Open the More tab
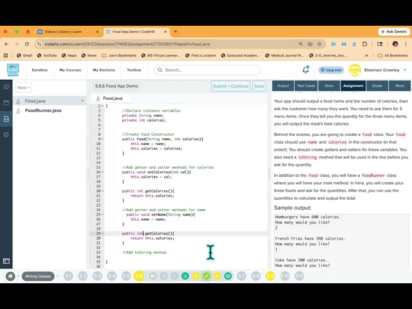Image resolution: width=412 pixels, height=309 pixels. point(400,86)
